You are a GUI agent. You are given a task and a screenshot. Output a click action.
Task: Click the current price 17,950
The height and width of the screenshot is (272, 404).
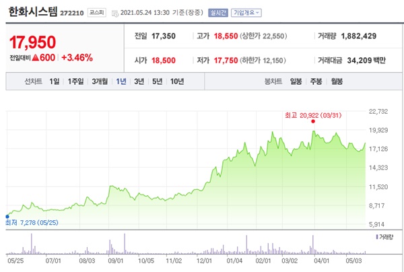33,42
